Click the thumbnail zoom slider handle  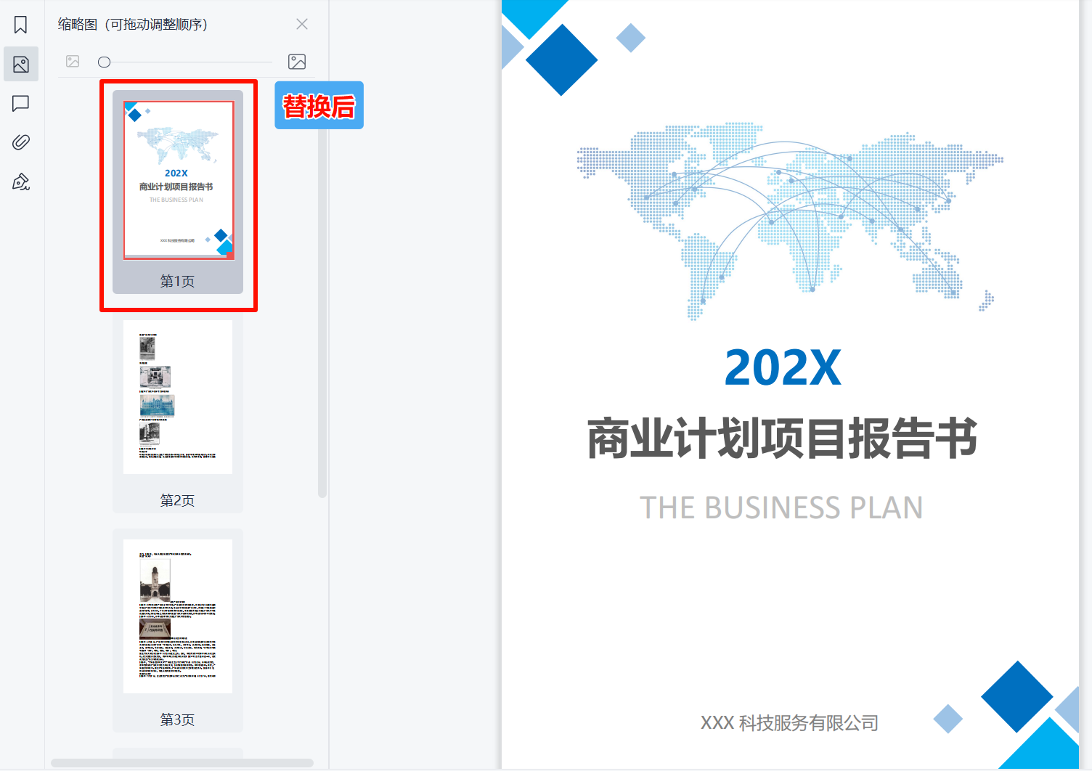click(x=105, y=62)
